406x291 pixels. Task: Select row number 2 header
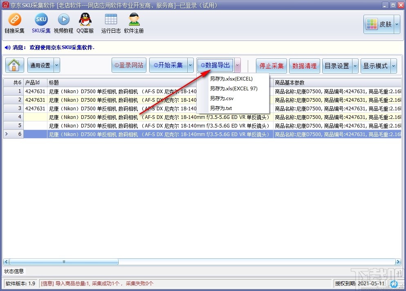[13, 100]
